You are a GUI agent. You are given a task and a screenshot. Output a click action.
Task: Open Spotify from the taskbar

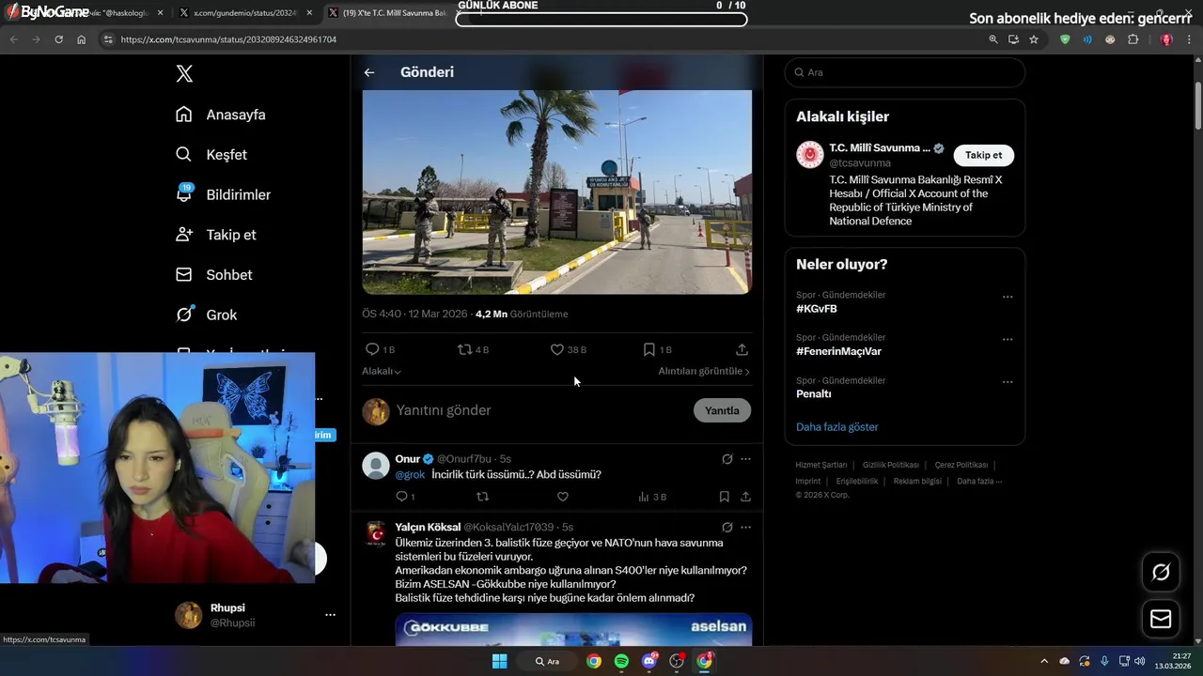tap(621, 661)
